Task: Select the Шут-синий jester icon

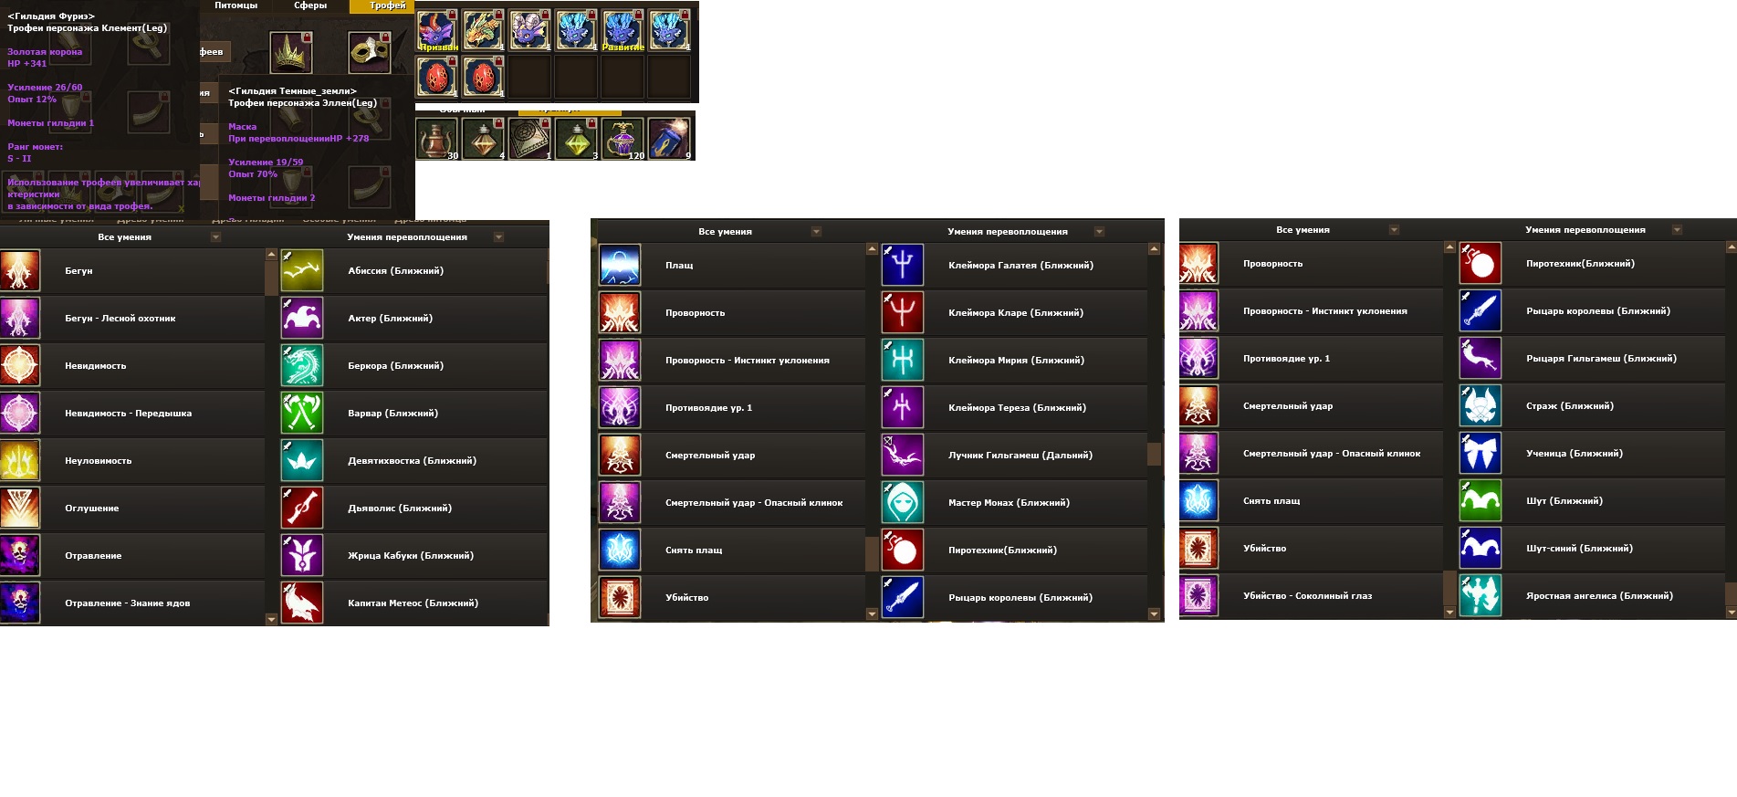Action: (1481, 549)
